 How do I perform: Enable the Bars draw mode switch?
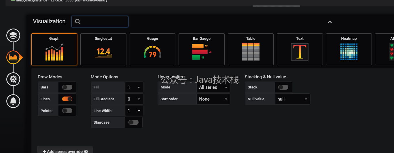click(x=67, y=87)
